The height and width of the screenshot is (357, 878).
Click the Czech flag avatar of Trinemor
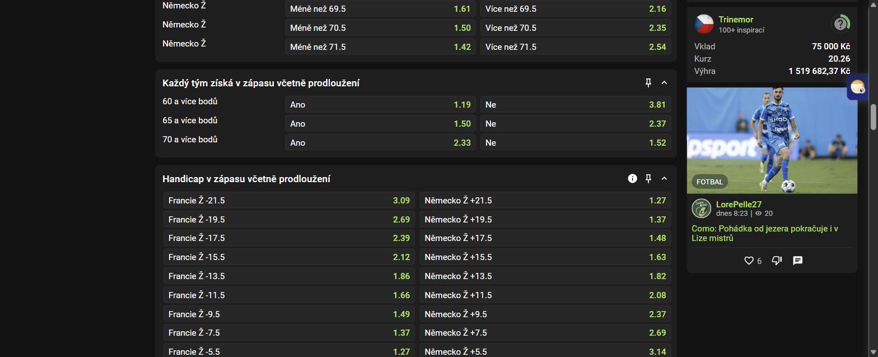click(x=704, y=24)
